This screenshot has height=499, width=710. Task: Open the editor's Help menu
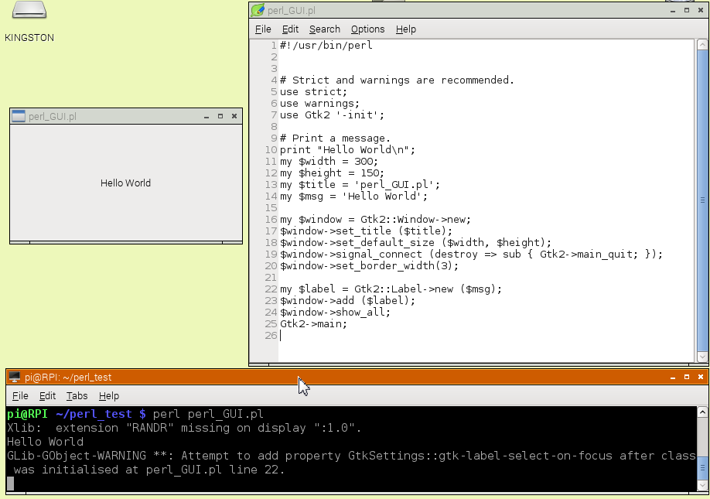tap(405, 29)
